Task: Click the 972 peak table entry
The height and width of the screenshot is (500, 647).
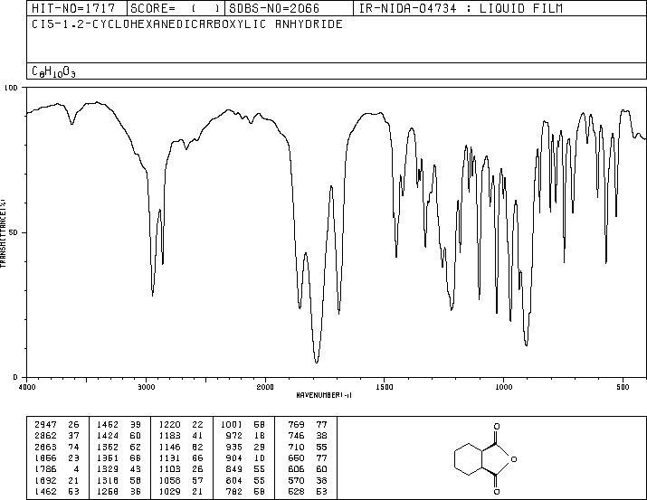Action: [x=246, y=436]
